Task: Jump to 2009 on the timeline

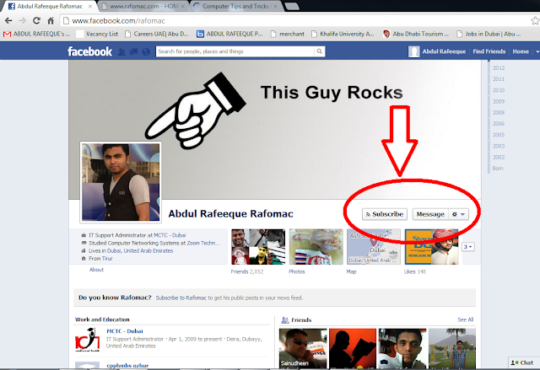Action: pyautogui.click(x=499, y=101)
